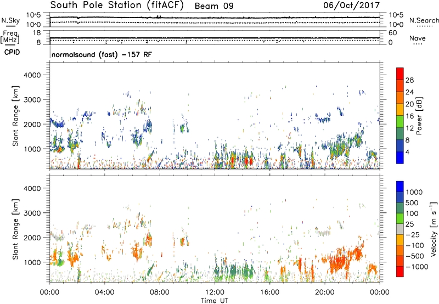
Task: Pick the light green 25–100 Velocity segment
Action: pos(400,218)
